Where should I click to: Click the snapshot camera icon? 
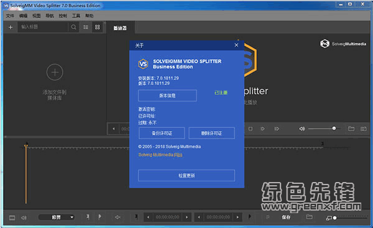pos(363,129)
